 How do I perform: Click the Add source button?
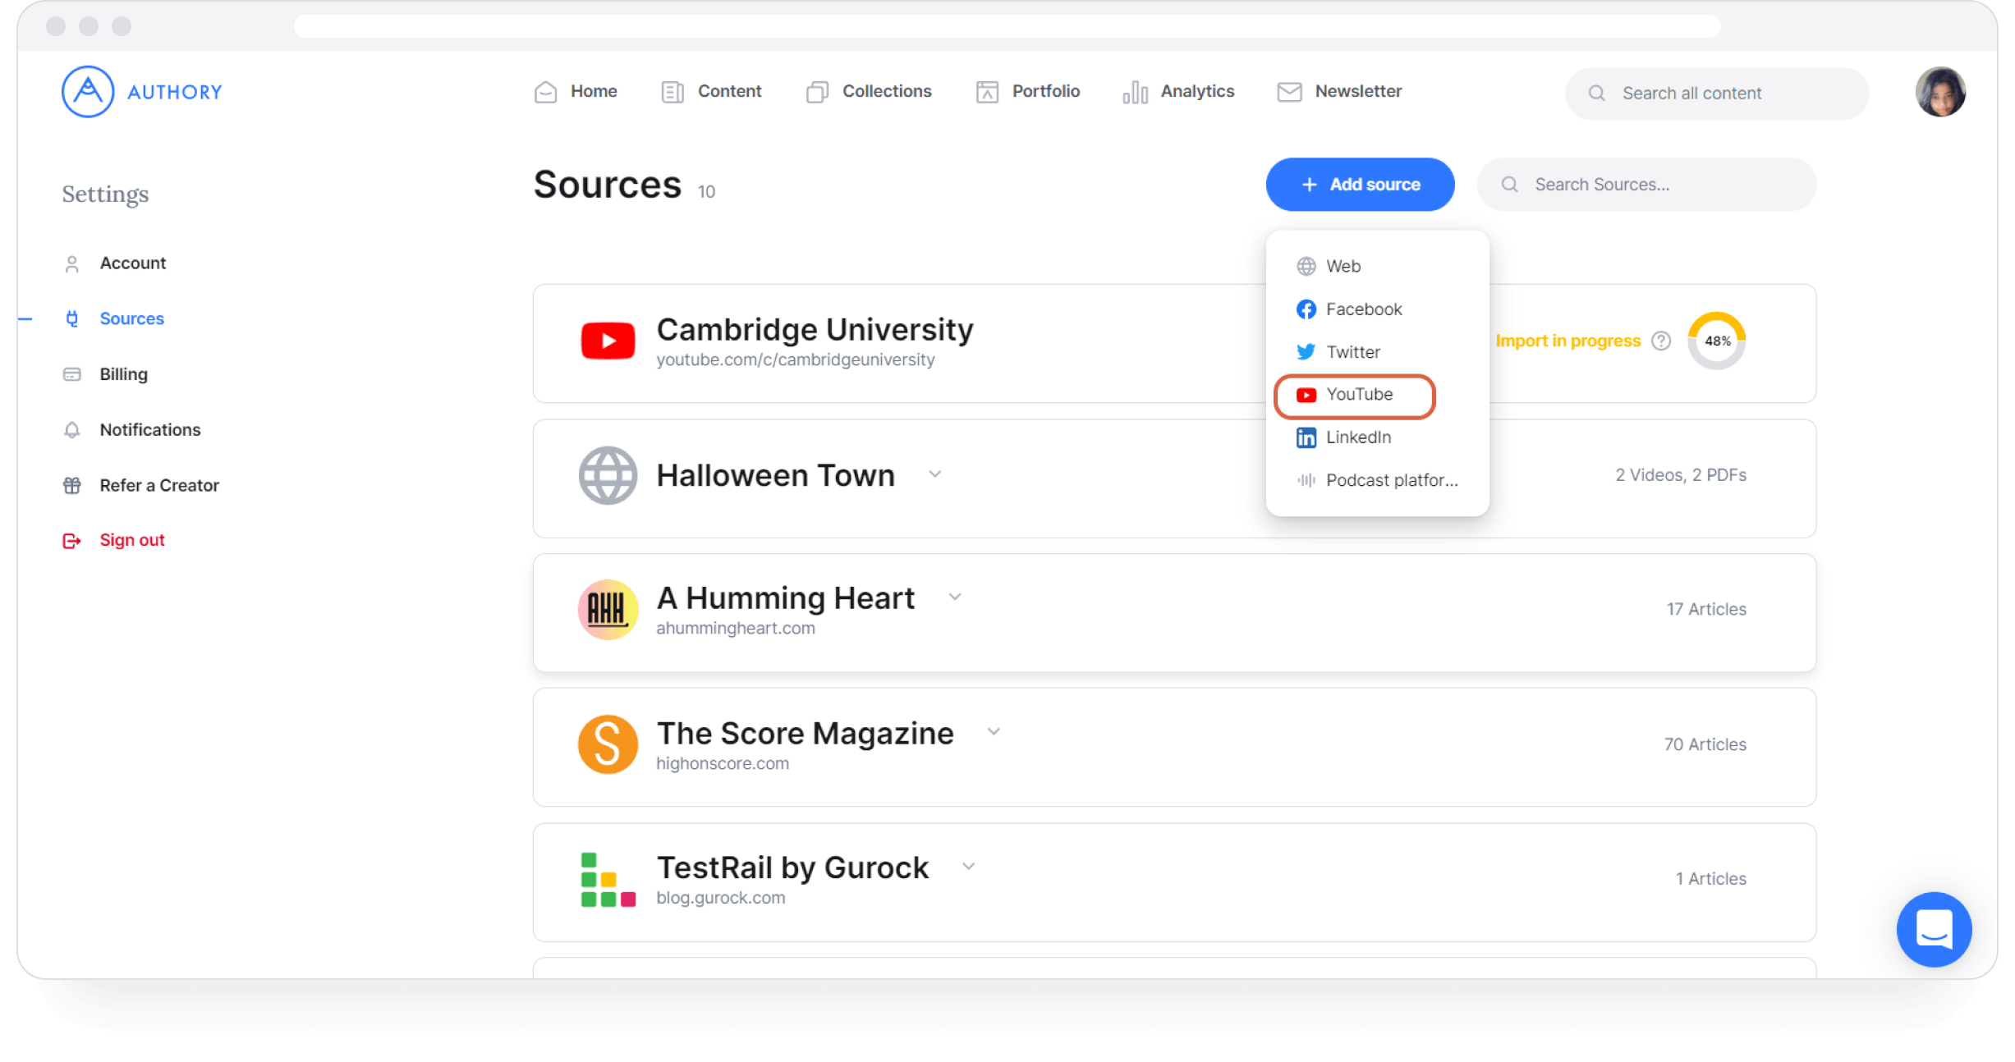1359,184
